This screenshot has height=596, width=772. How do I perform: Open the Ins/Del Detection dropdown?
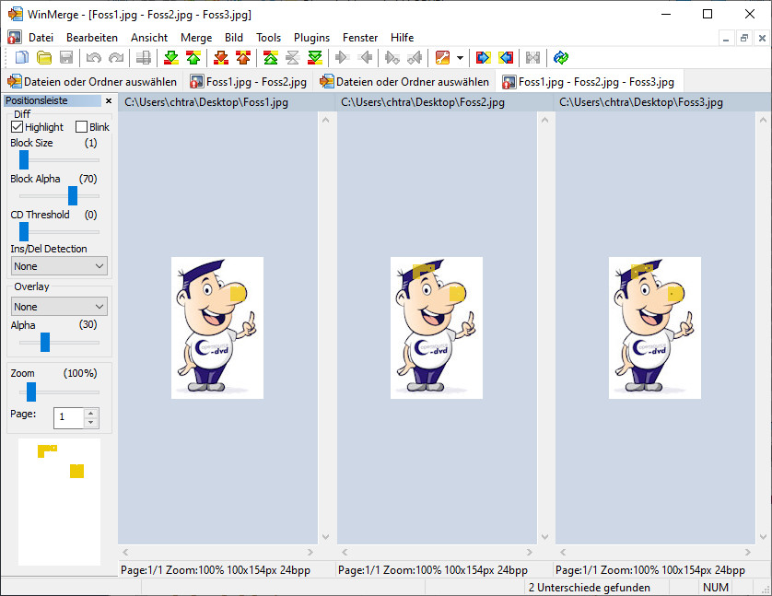pos(59,266)
